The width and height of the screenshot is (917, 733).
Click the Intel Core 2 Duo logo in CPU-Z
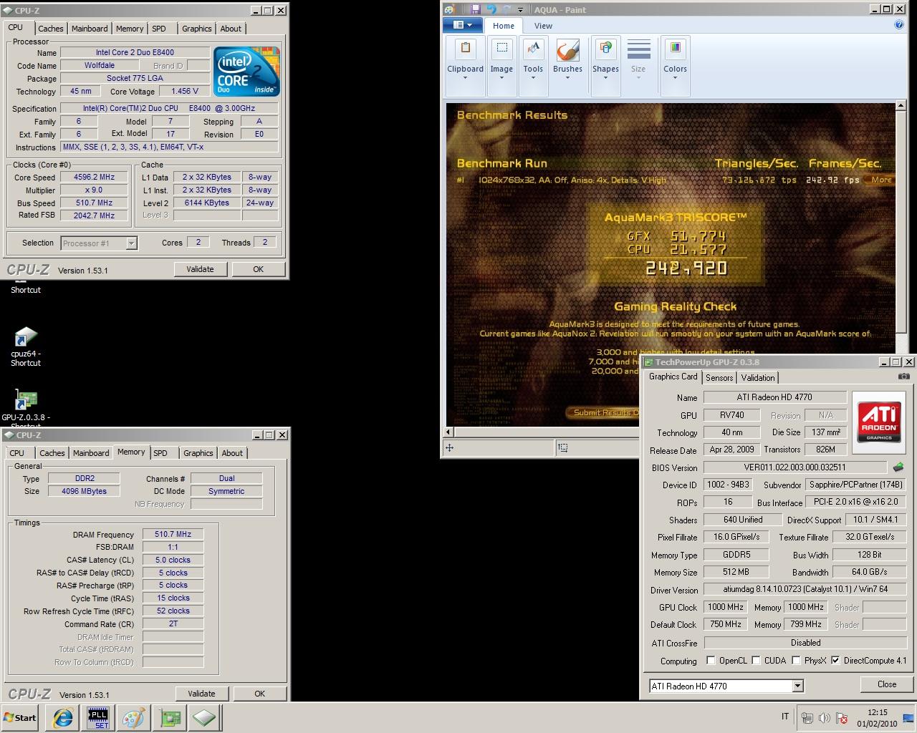(x=247, y=72)
